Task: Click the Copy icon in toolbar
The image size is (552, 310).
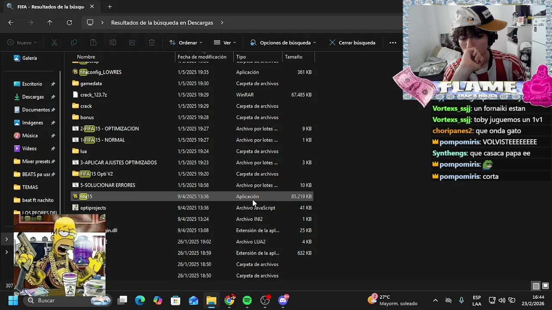Action: (x=74, y=43)
